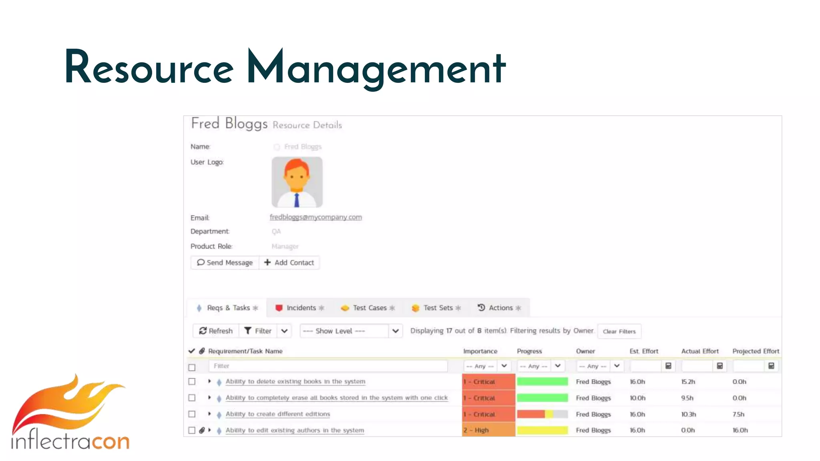
Task: Click requirement icon beside 'edit existing authors'
Action: tap(219, 431)
